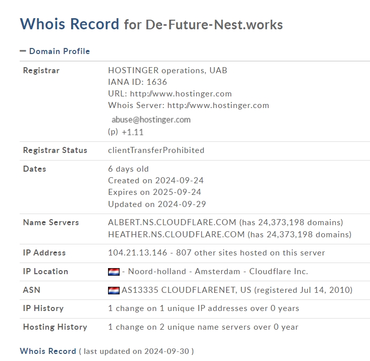
Task: Click the Registrar Status label
Action: [55, 150]
